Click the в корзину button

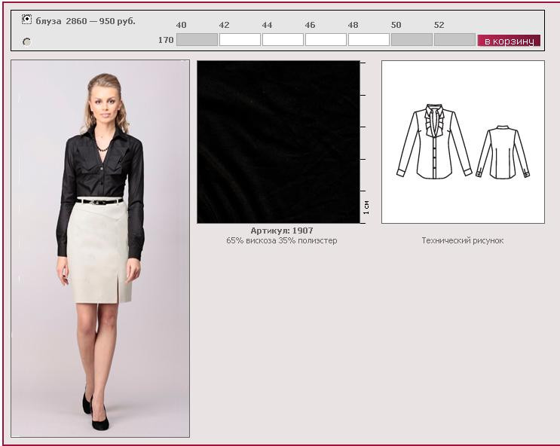509,41
